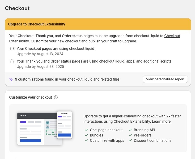Click dashed circle status icon for Checkout pages
Viewport: 195px width, 159px height.
point(12,48)
